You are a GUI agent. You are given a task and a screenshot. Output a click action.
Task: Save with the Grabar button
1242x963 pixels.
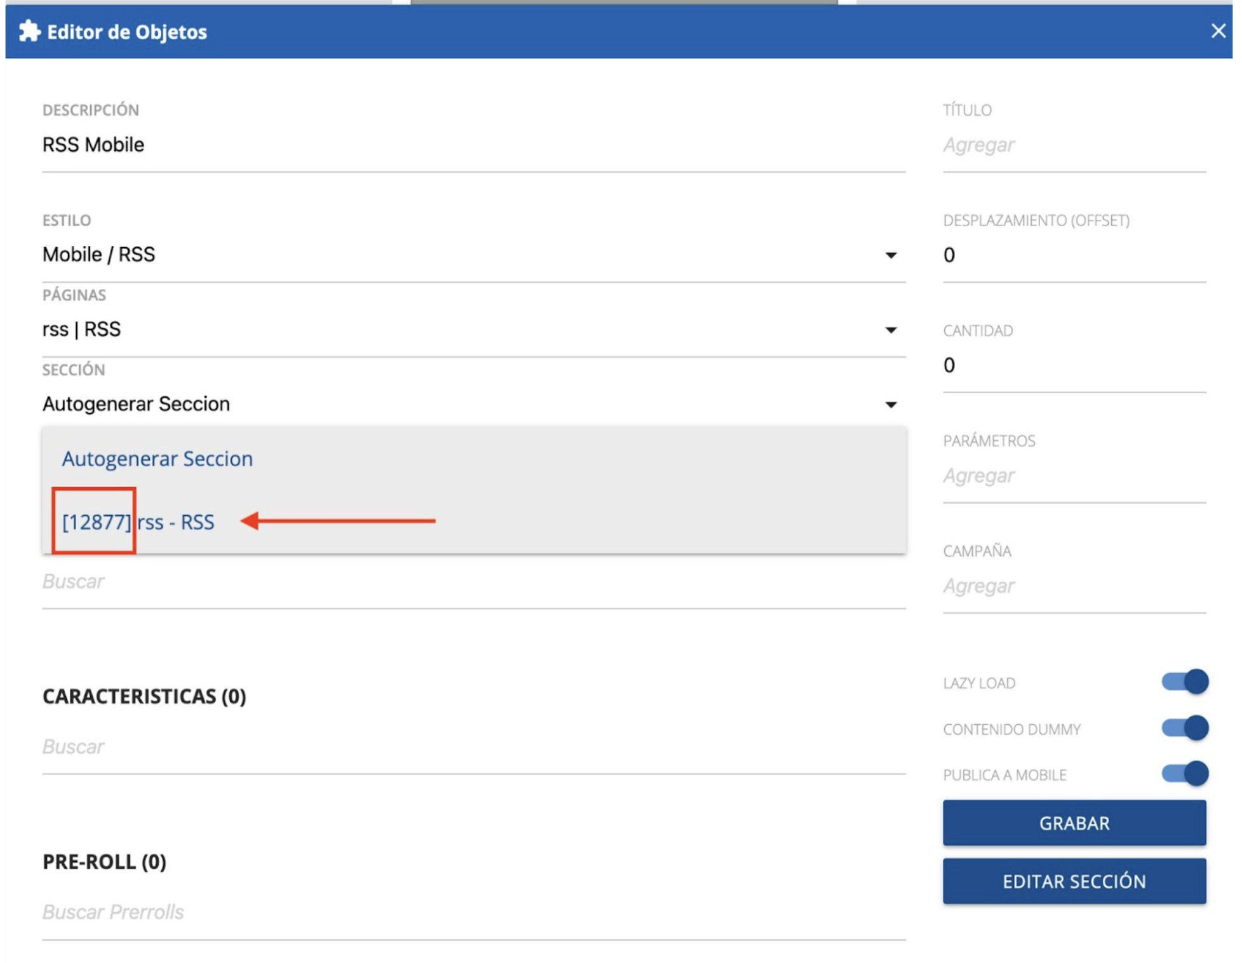(1074, 823)
